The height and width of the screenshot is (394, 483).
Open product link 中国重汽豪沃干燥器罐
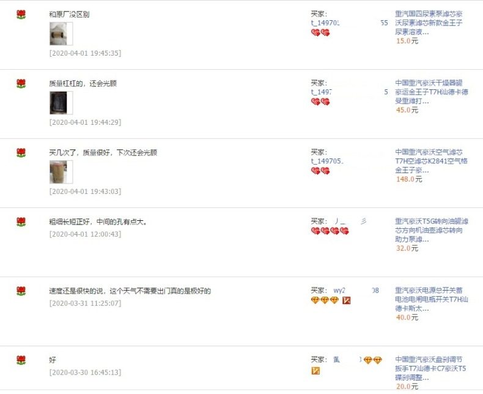432,92
